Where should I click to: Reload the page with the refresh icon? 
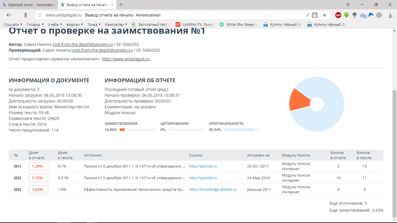click(x=40, y=15)
